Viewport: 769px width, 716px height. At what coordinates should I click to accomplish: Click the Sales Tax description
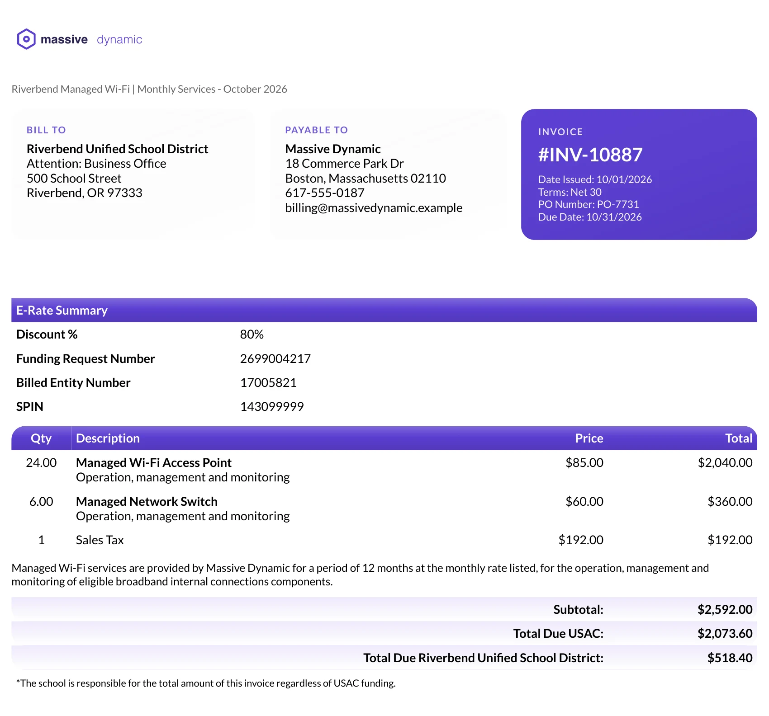point(100,540)
